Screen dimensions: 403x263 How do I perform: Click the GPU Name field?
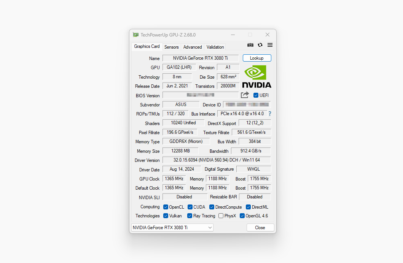coord(201,58)
